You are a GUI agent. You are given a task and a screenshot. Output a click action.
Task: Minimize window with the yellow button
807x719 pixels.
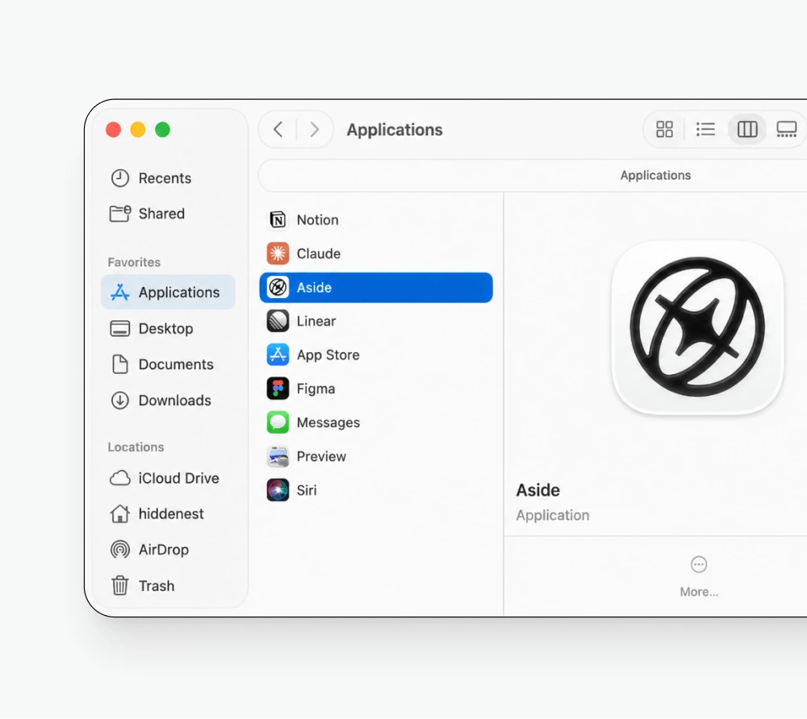pyautogui.click(x=138, y=130)
